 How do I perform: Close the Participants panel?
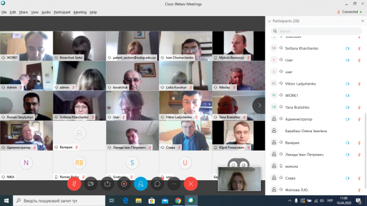pyautogui.click(x=362, y=21)
